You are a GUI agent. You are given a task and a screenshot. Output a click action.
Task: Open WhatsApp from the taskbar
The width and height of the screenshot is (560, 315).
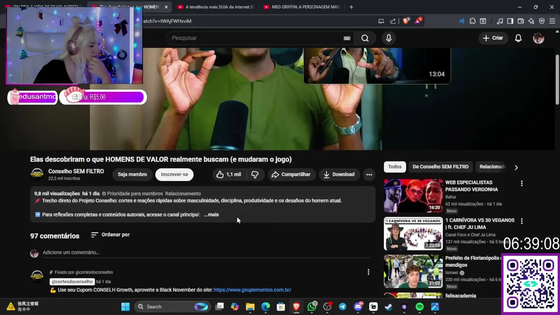coord(312,307)
